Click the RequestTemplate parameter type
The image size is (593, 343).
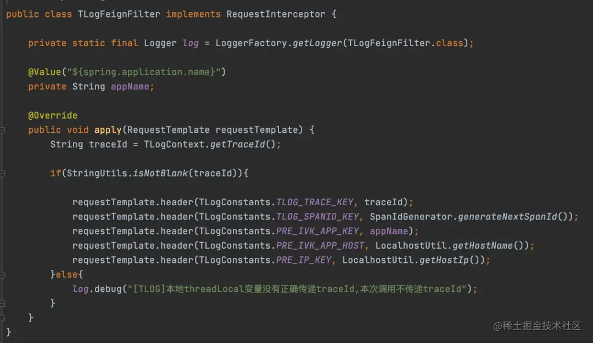pyautogui.click(x=169, y=130)
